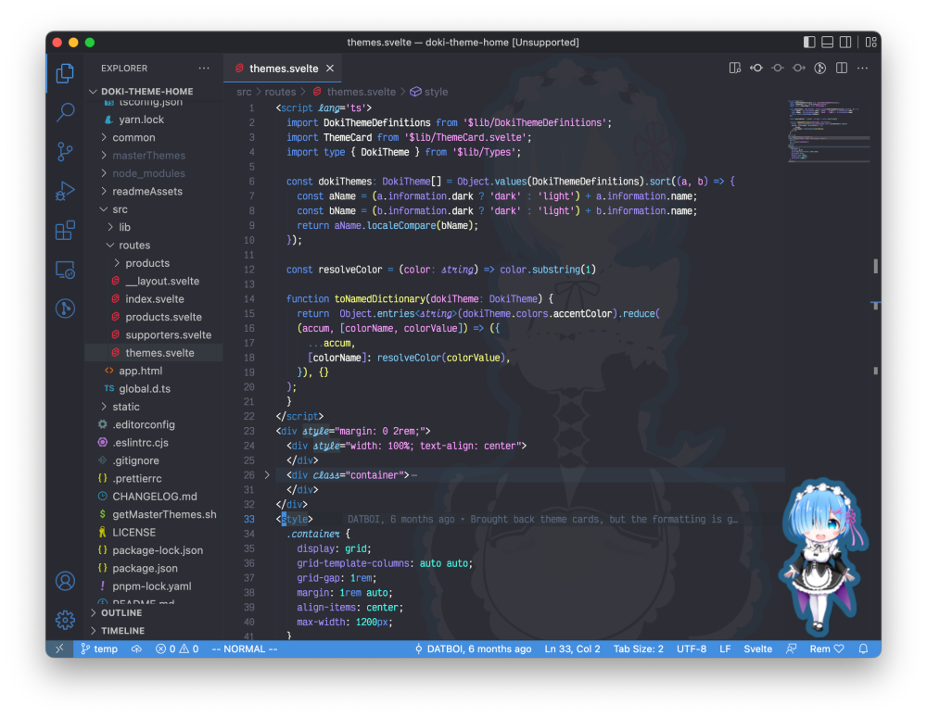Screen dimensions: 927x718
Task: Click Ln 33, Col 2 indicator
Action: (572, 649)
